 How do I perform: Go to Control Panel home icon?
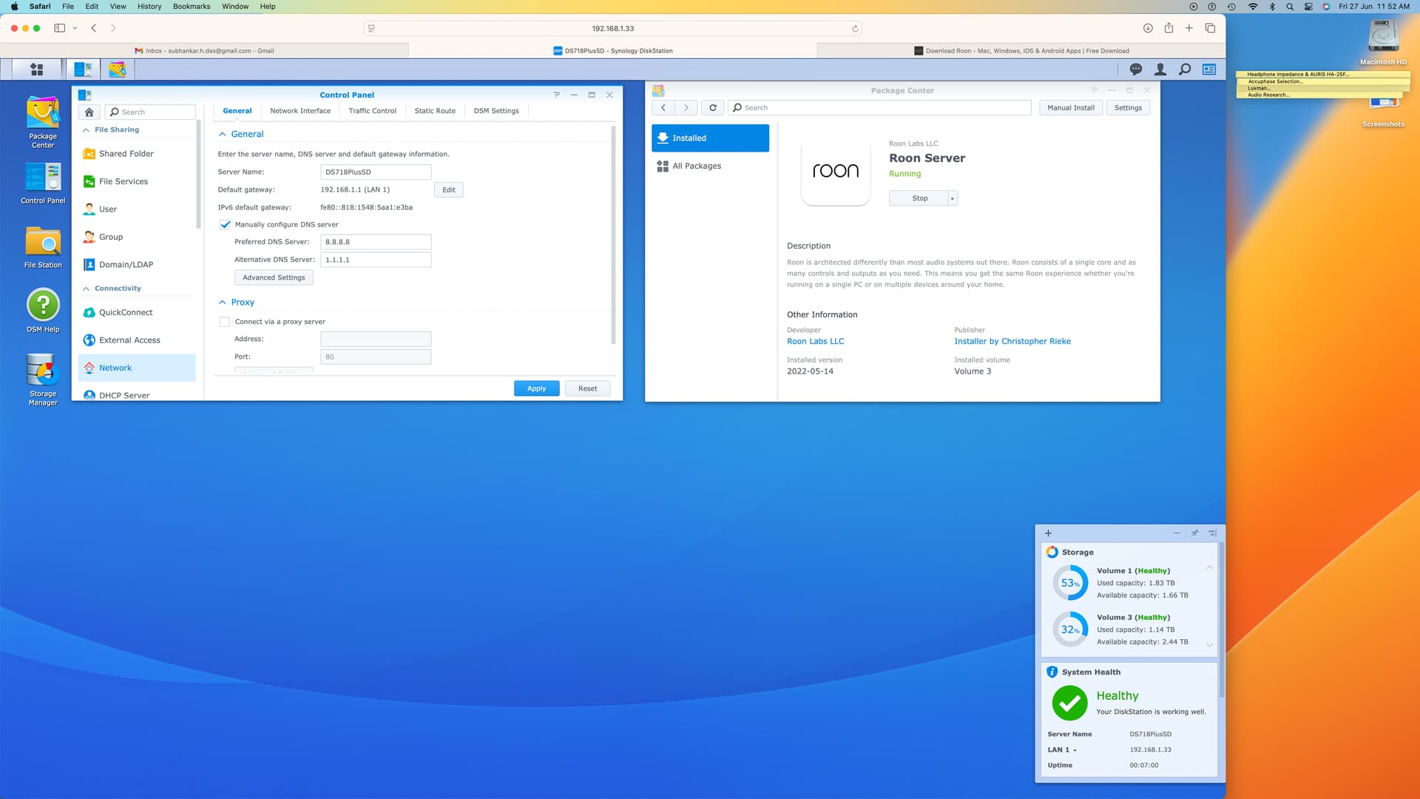coord(89,112)
